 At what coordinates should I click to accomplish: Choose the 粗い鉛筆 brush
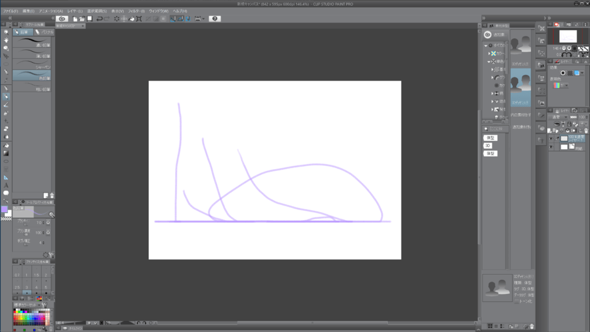tap(32, 86)
